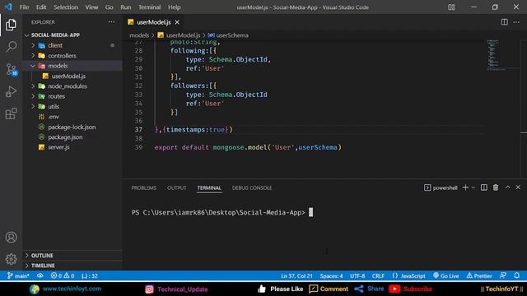527x296 pixels.
Task: Click the powershell terminal label
Action: [x=441, y=187]
